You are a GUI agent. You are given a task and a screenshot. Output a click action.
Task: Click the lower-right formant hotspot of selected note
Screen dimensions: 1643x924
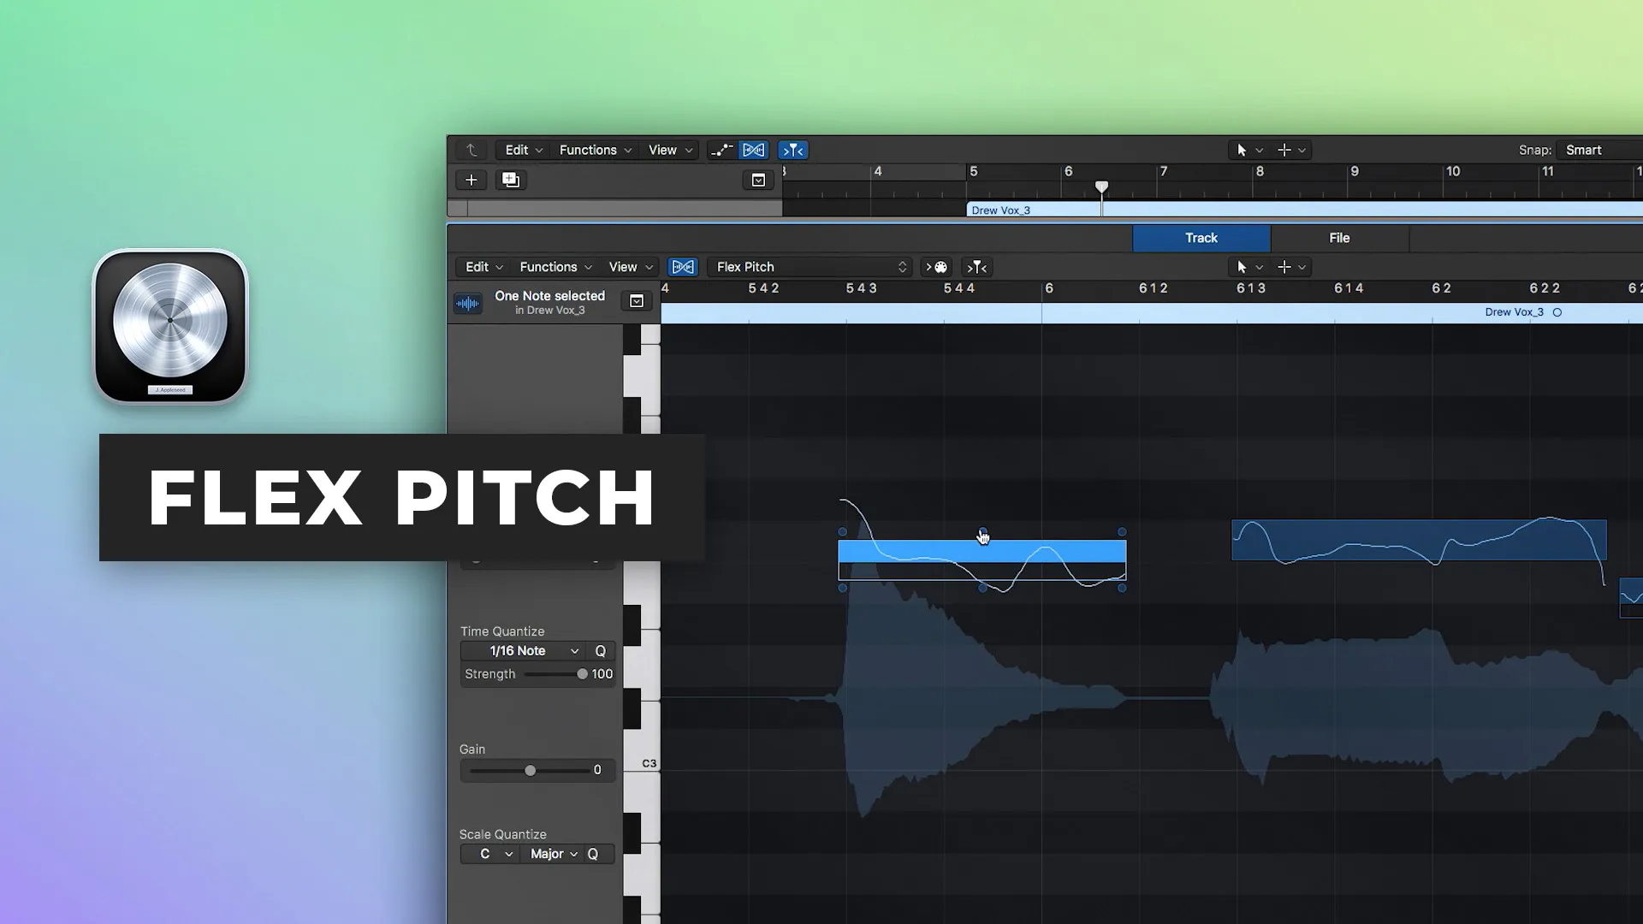pyautogui.click(x=1122, y=588)
